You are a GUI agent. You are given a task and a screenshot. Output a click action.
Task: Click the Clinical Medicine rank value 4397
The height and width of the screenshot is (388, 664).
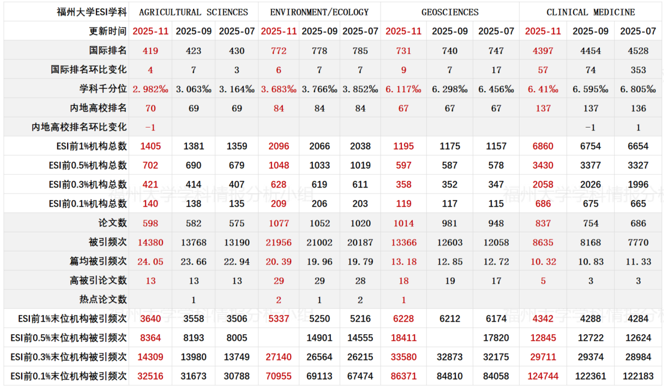point(543,51)
